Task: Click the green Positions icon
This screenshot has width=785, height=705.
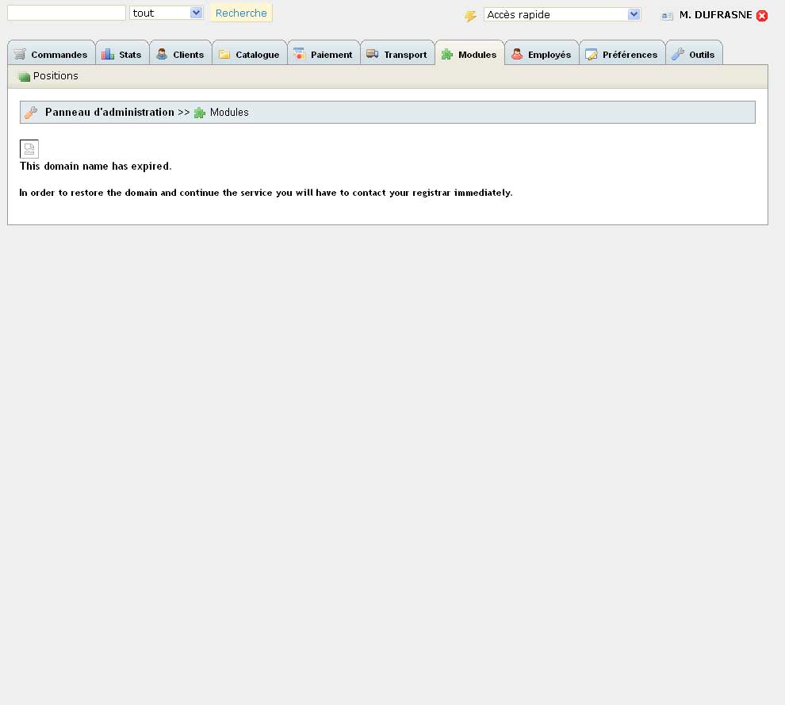Action: point(24,77)
